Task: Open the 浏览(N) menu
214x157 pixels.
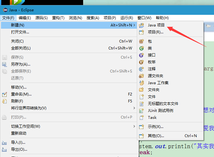Action: tap(76, 18)
